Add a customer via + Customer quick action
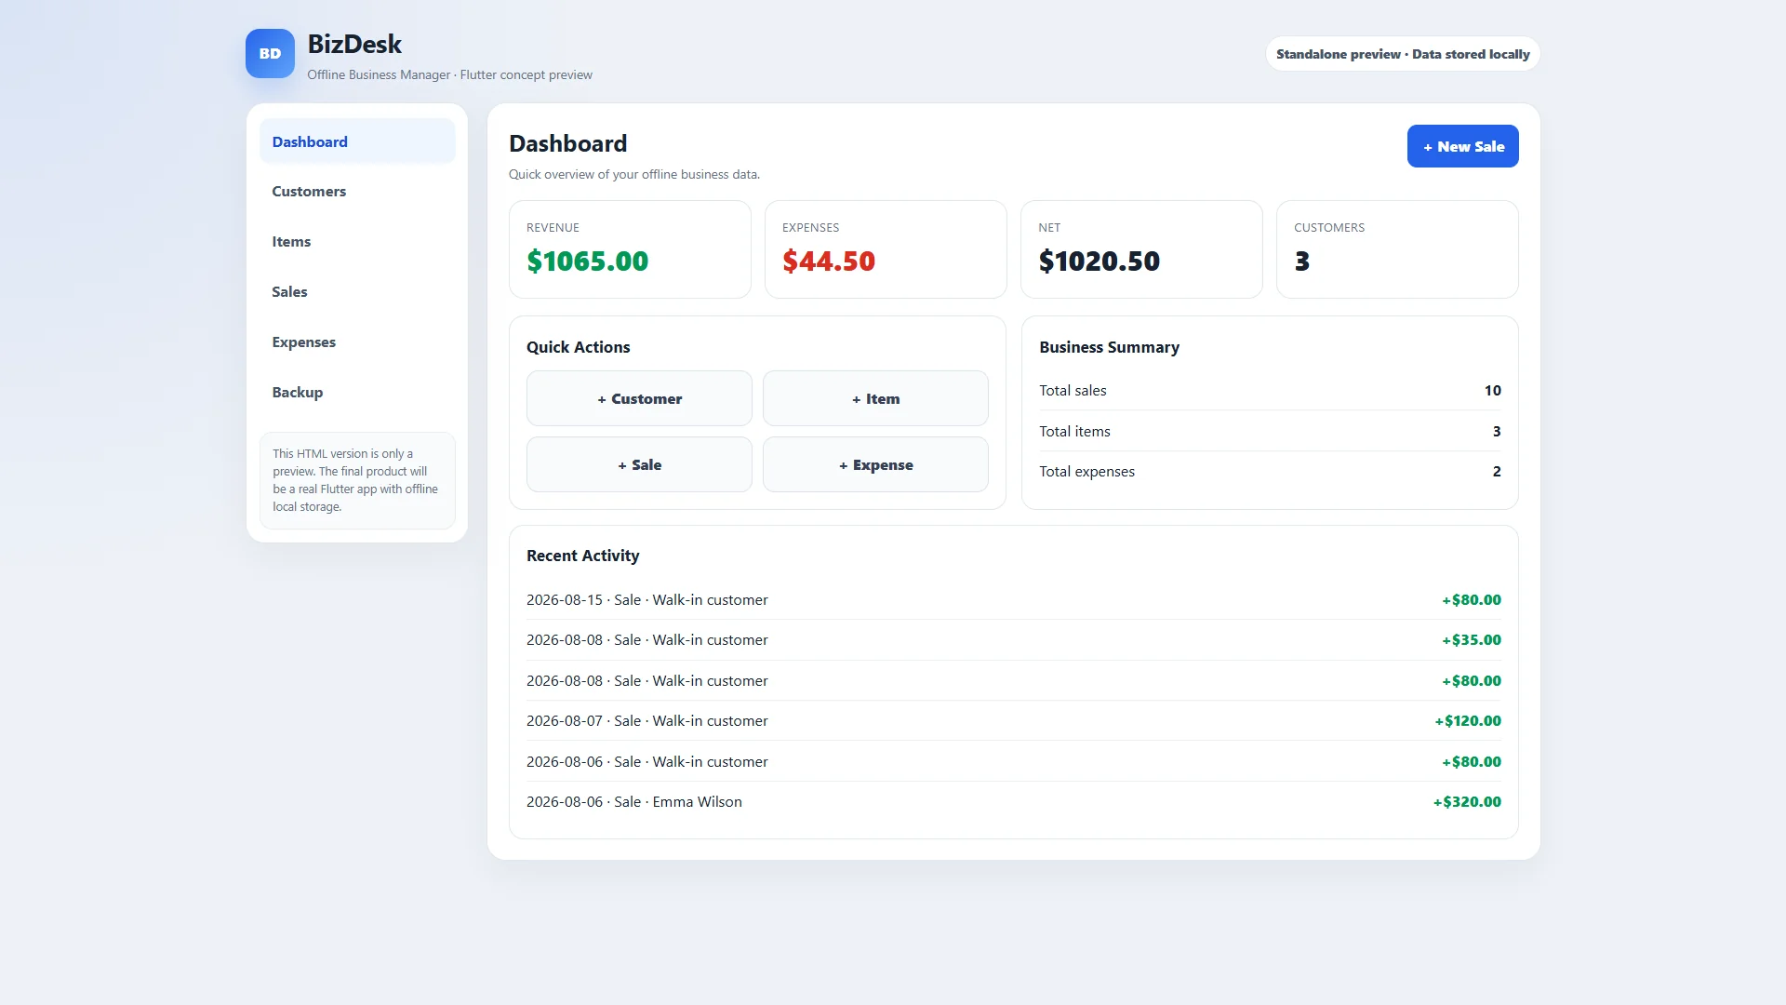This screenshot has width=1786, height=1005. pyautogui.click(x=639, y=398)
